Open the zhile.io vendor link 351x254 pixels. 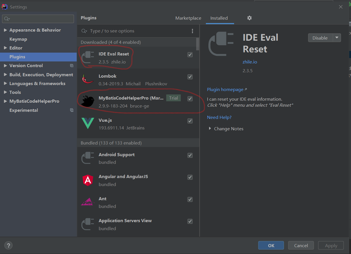pyautogui.click(x=250, y=62)
